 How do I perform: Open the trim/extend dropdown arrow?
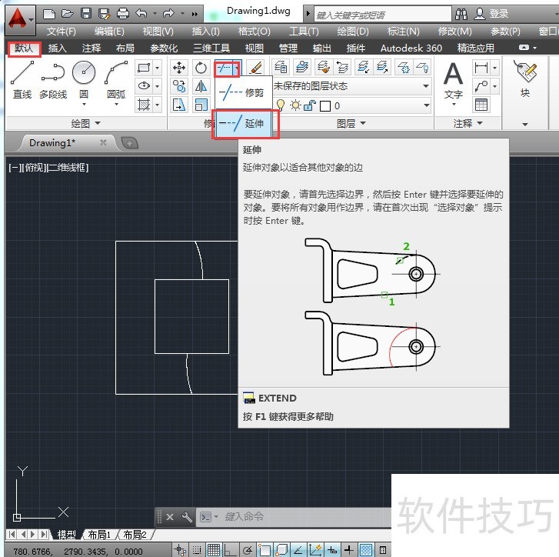click(237, 68)
